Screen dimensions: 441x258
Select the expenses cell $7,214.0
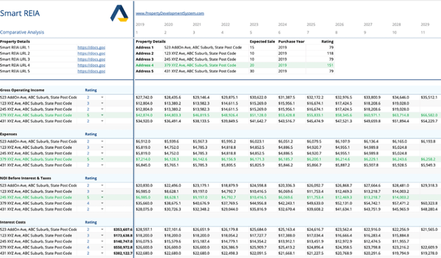pos(143,159)
